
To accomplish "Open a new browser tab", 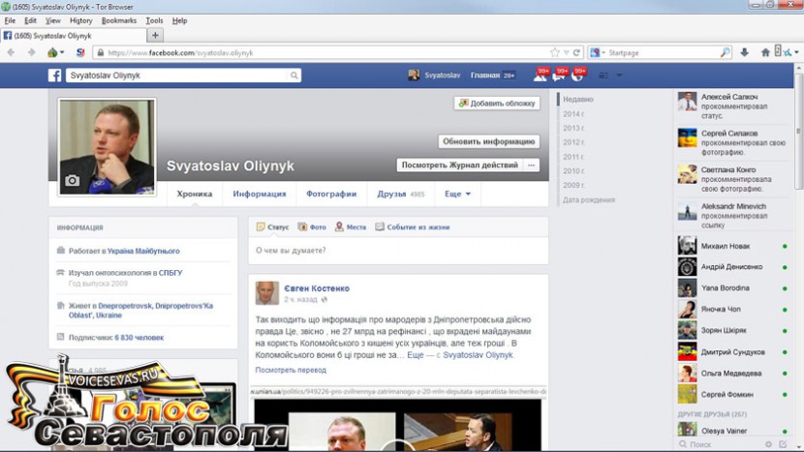I will 155,36.
